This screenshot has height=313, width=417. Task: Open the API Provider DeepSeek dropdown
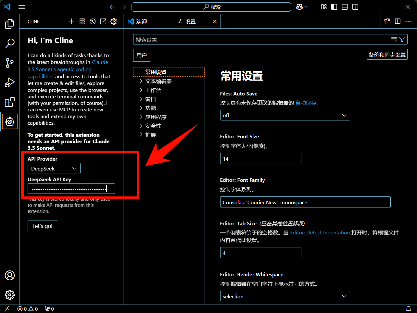pos(54,168)
